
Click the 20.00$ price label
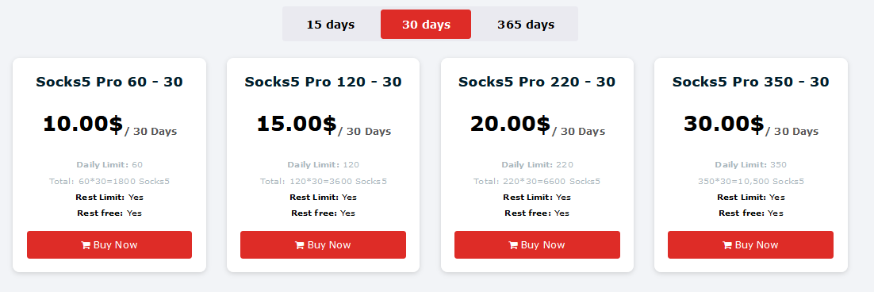(x=510, y=124)
